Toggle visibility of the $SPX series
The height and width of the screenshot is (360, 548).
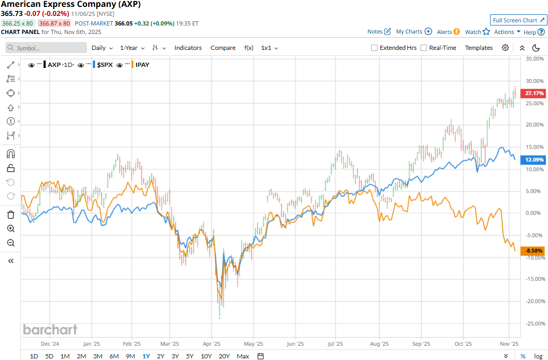(81, 65)
